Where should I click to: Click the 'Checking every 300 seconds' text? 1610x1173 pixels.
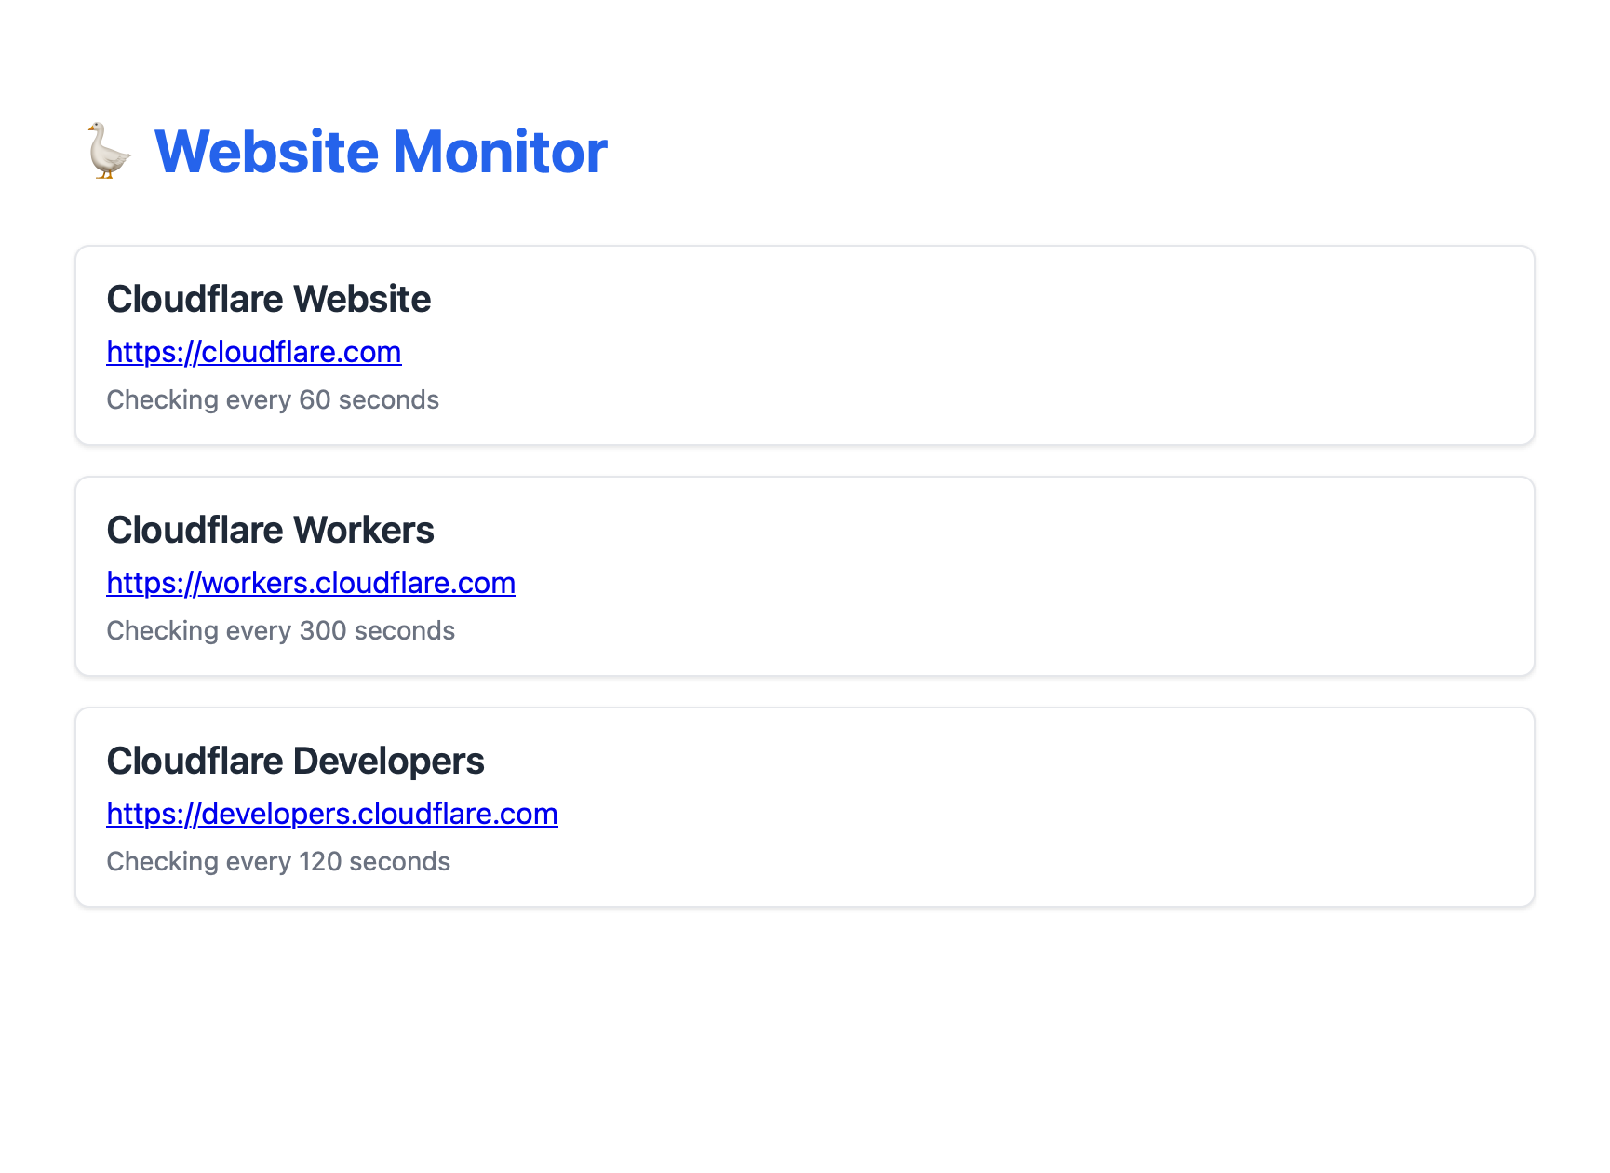coord(281,630)
